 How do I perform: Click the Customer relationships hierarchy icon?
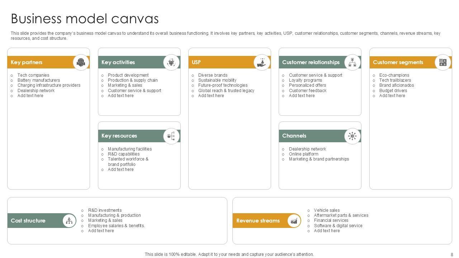(x=352, y=62)
